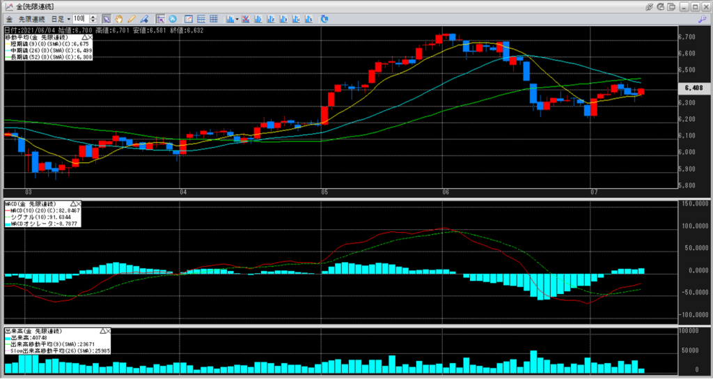
Task: Open the chart settings window icon
Action: pos(189,19)
